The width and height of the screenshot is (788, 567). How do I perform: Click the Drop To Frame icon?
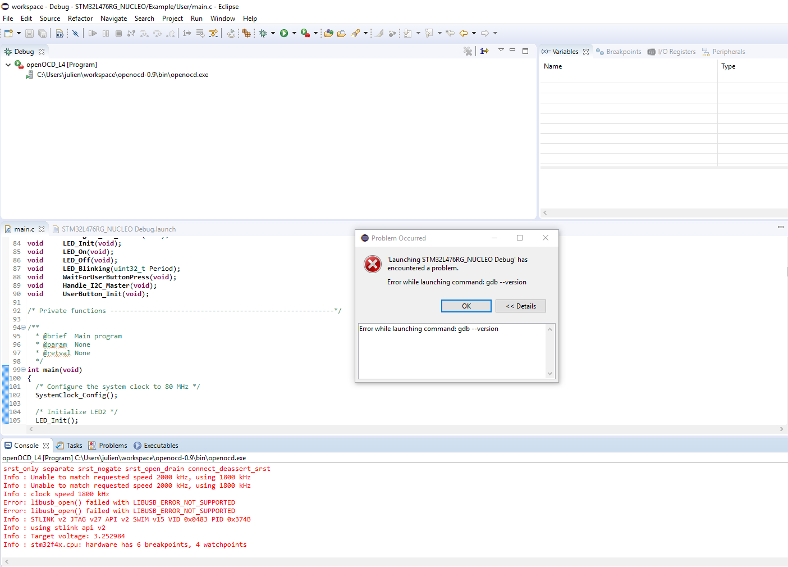pos(200,33)
